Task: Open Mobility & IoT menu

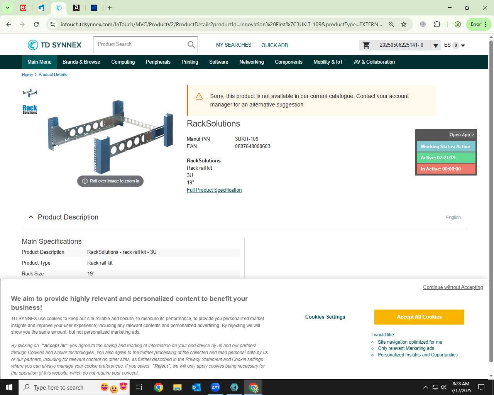Action: pyautogui.click(x=328, y=62)
